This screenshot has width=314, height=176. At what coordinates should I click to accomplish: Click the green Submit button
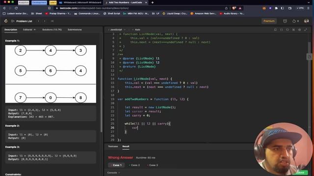pos(300,173)
